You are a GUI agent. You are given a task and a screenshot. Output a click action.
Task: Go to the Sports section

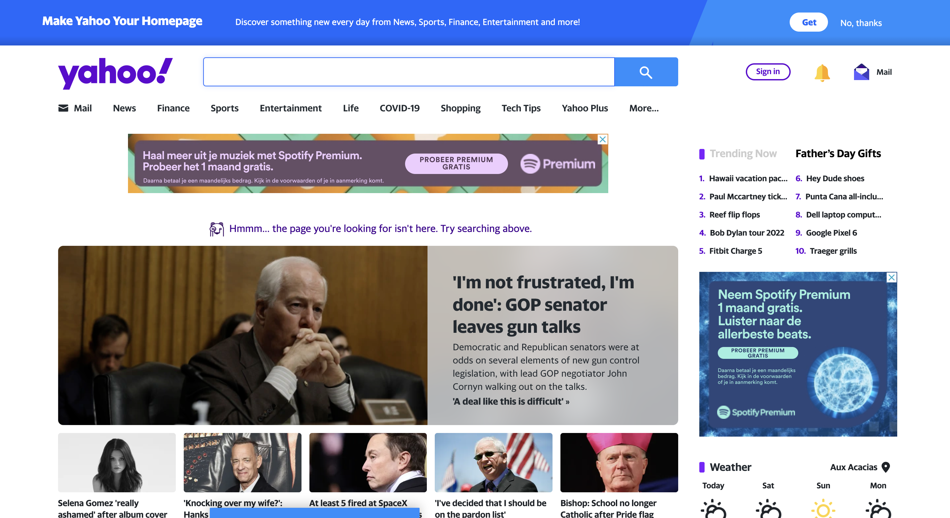tap(224, 108)
